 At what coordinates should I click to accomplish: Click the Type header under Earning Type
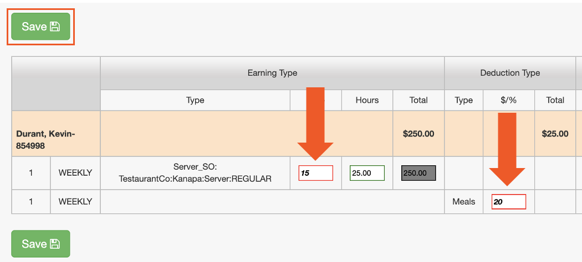tap(195, 100)
